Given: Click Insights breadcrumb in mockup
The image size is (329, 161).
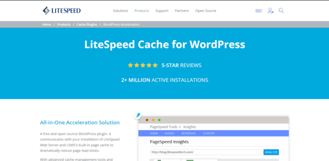Looking at the screenshot, I should (x=189, y=127).
